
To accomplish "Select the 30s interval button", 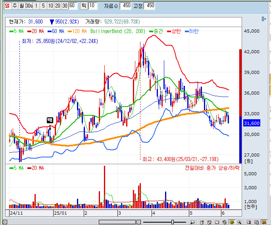I will pos(29,6).
